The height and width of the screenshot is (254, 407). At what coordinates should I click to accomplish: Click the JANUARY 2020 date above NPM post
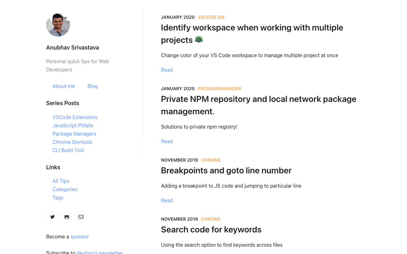pos(178,89)
